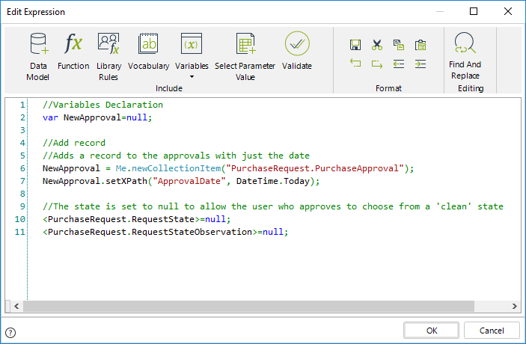Viewport: 526px width, 344px height.
Task: Click the Undo arrow icon
Action: 355,64
